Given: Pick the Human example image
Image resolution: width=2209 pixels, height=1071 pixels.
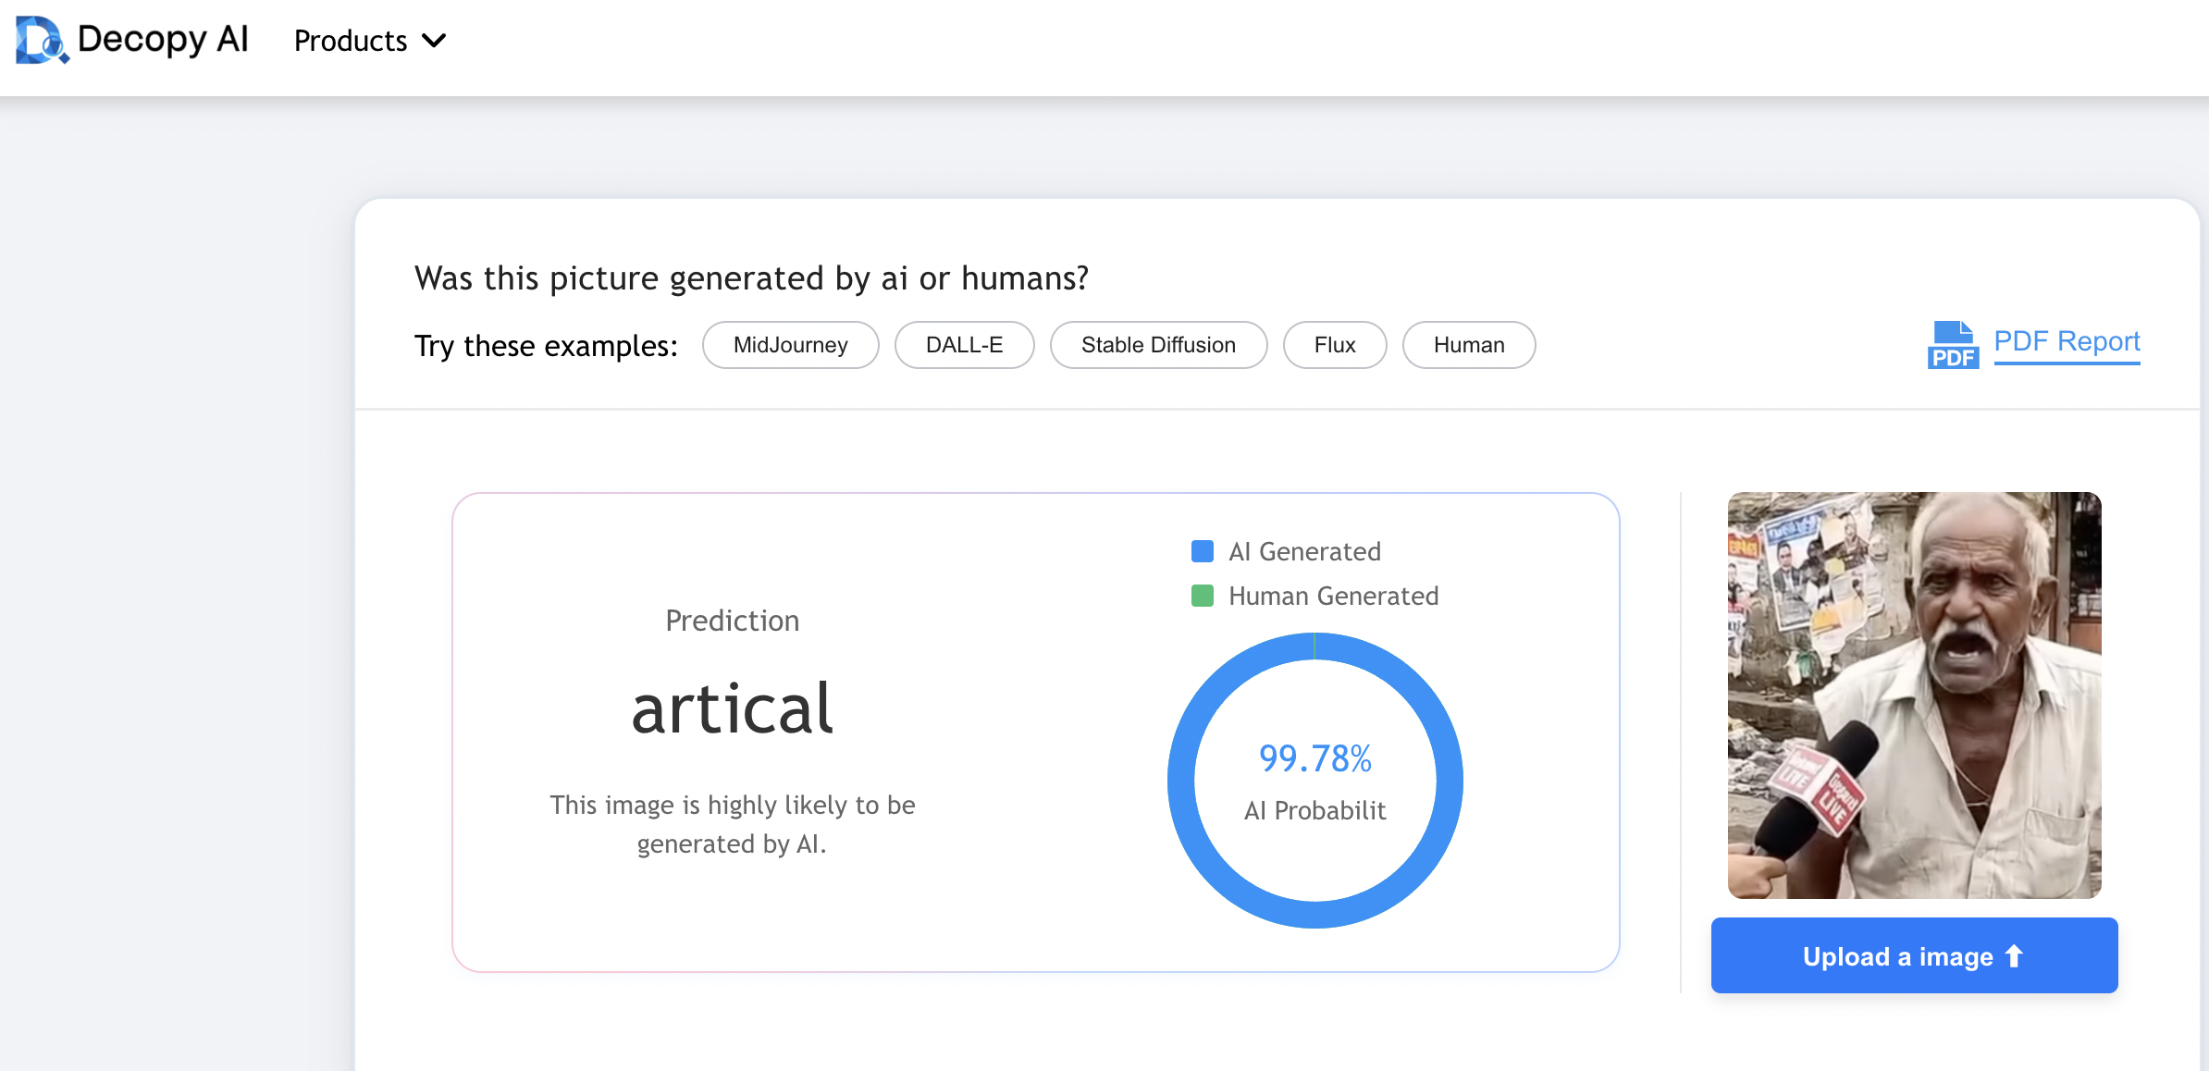Looking at the screenshot, I should (1468, 345).
